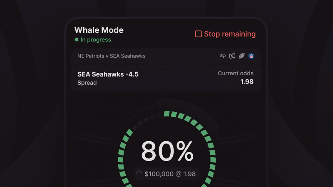Image resolution: width=333 pixels, height=187 pixels.
Task: Click the 1.98 current odds value
Action: click(246, 82)
